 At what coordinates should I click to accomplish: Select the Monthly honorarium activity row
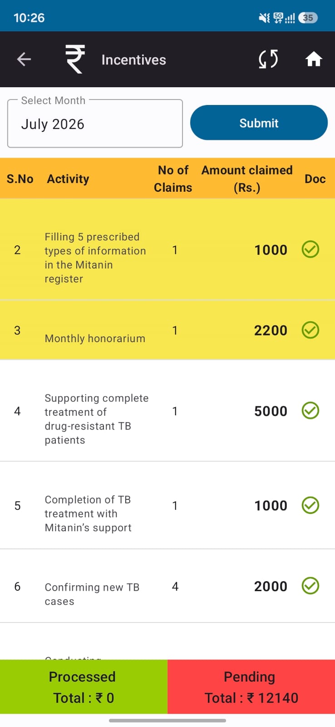167,330
